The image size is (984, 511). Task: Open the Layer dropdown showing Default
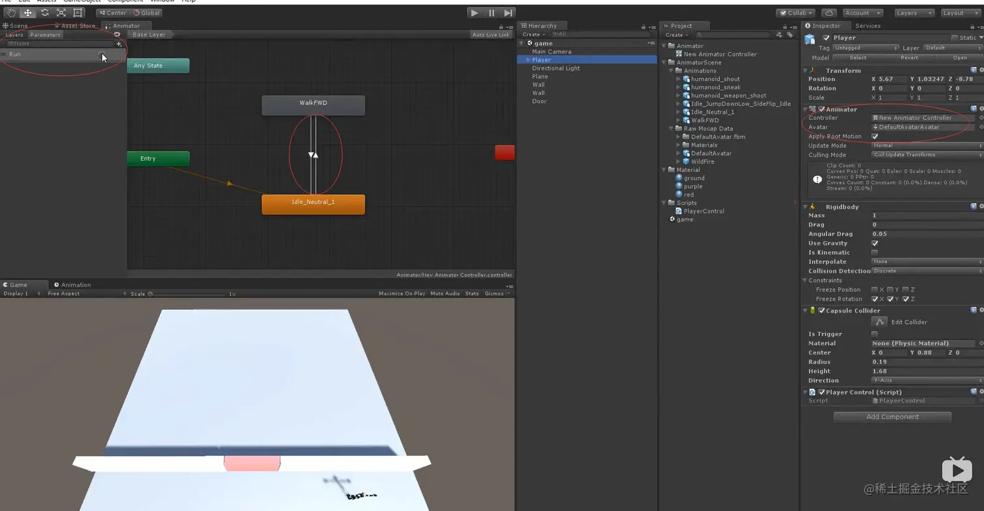[953, 48]
